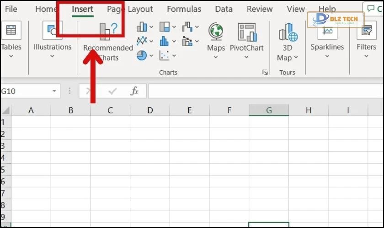Expand the 3D Map dropdown
Image resolution: width=384 pixels, height=228 pixels.
pos(288,57)
